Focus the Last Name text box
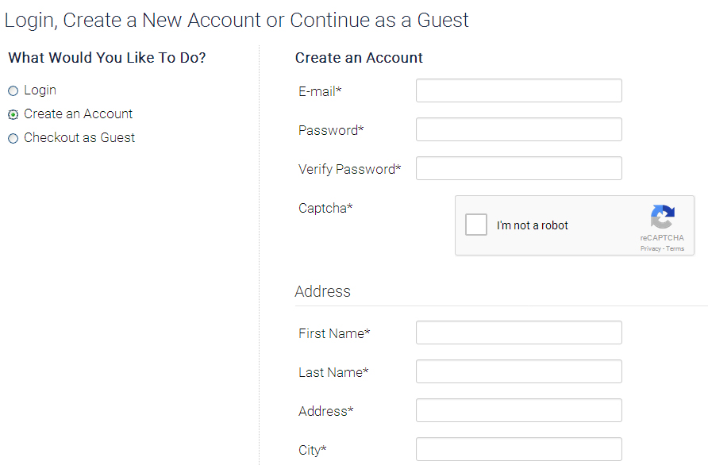Viewport: 708px width, 465px height. pyautogui.click(x=518, y=372)
